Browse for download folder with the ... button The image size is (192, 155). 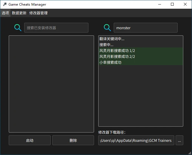coord(179,140)
